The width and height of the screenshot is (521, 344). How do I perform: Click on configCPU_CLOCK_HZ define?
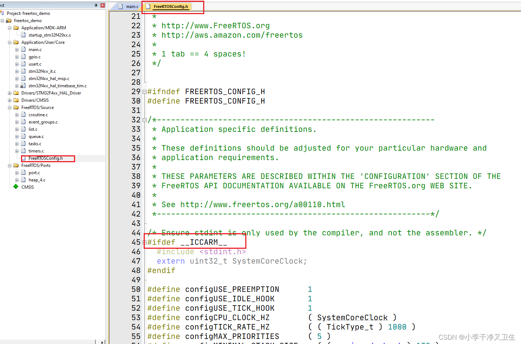coord(227,318)
